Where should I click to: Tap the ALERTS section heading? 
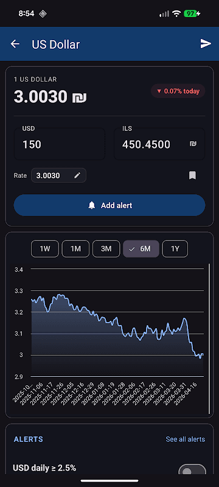point(29,439)
